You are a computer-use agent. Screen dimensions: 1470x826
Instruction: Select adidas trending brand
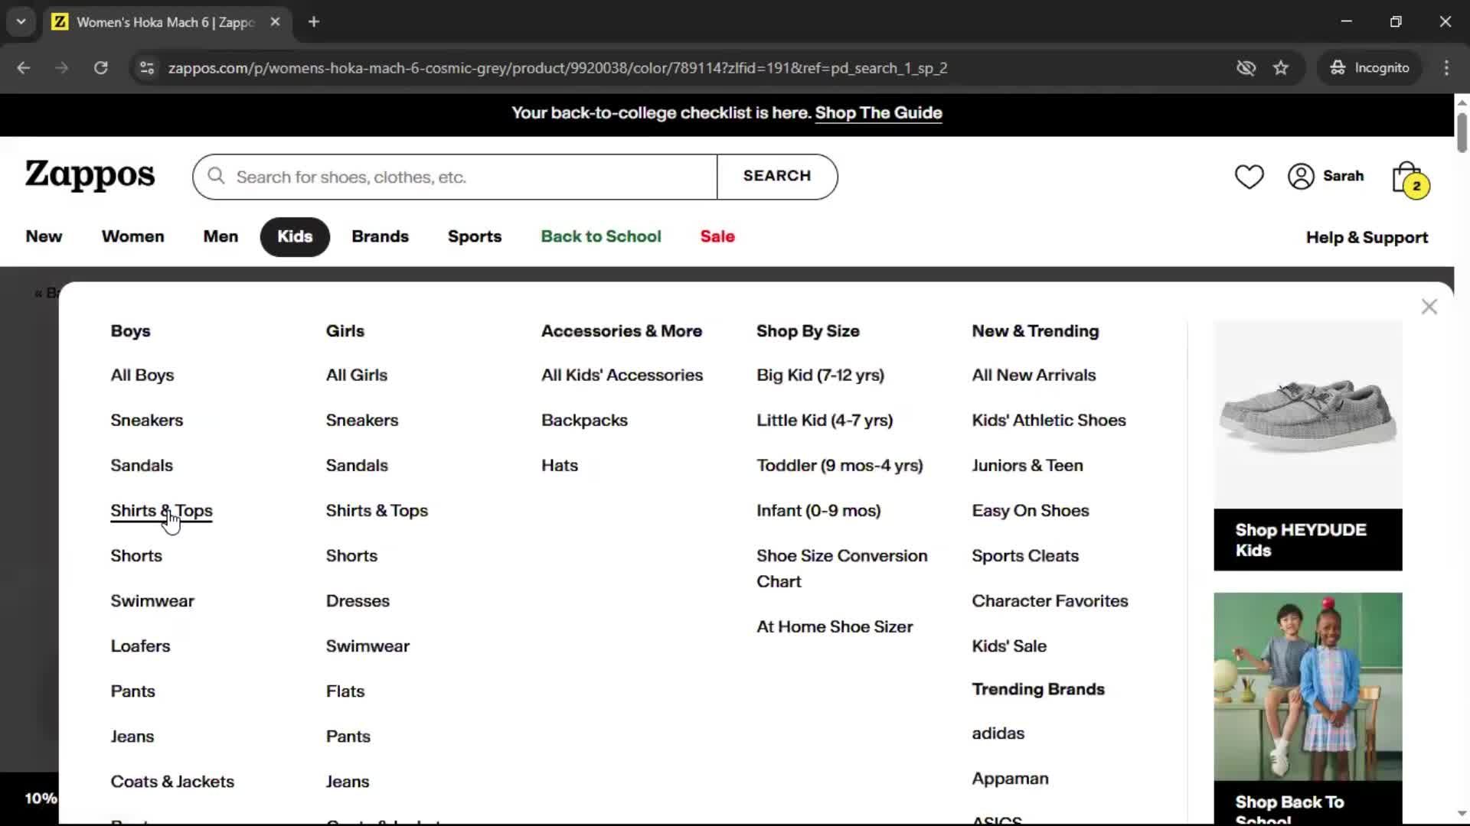point(998,733)
